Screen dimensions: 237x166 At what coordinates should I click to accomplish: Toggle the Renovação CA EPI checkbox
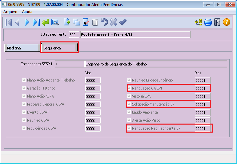(129, 88)
